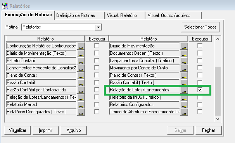The width and height of the screenshot is (235, 143).
Task: Click ellipsis for Lançamentos a Conciliar (Gráfico)
Action: (x=184, y=61)
